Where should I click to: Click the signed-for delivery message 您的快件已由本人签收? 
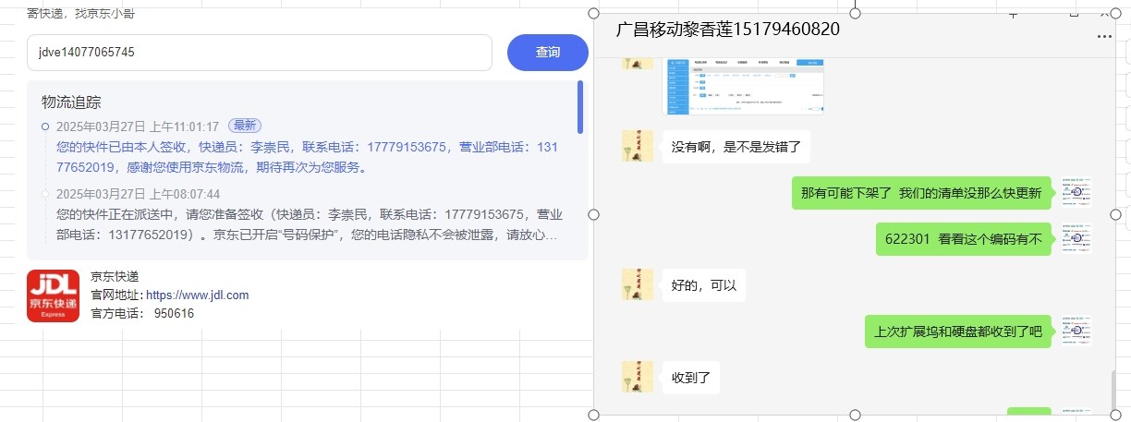click(309, 158)
